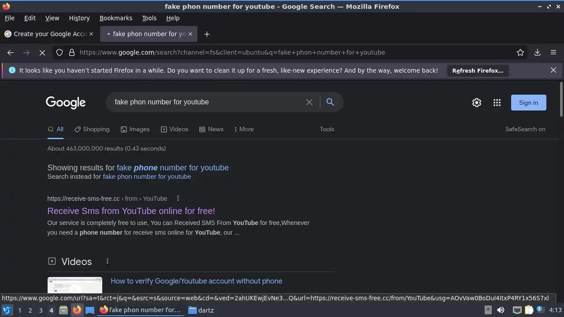Open 'fake phone number for youtube' corrected link
564x317 pixels.
click(173, 168)
